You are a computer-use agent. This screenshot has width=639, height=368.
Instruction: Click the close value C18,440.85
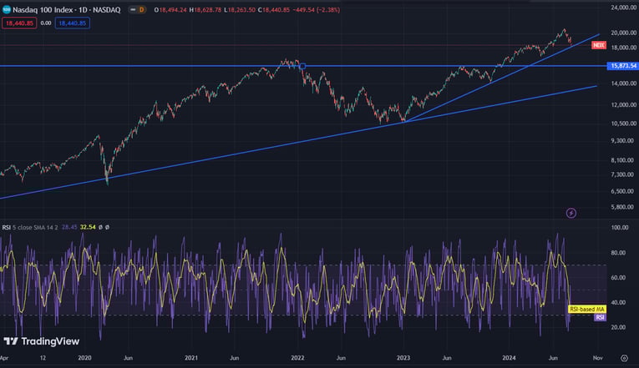[x=274, y=10]
